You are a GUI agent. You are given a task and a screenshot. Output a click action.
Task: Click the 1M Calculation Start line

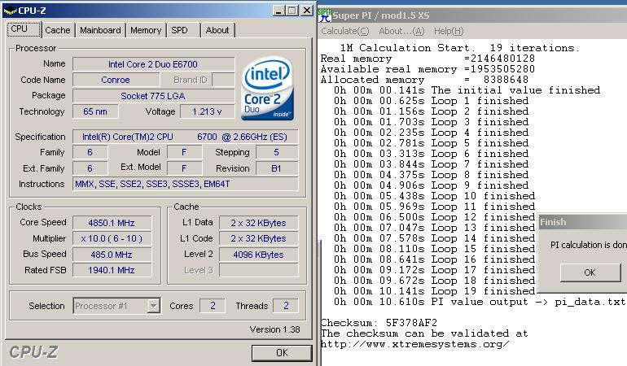(x=460, y=48)
